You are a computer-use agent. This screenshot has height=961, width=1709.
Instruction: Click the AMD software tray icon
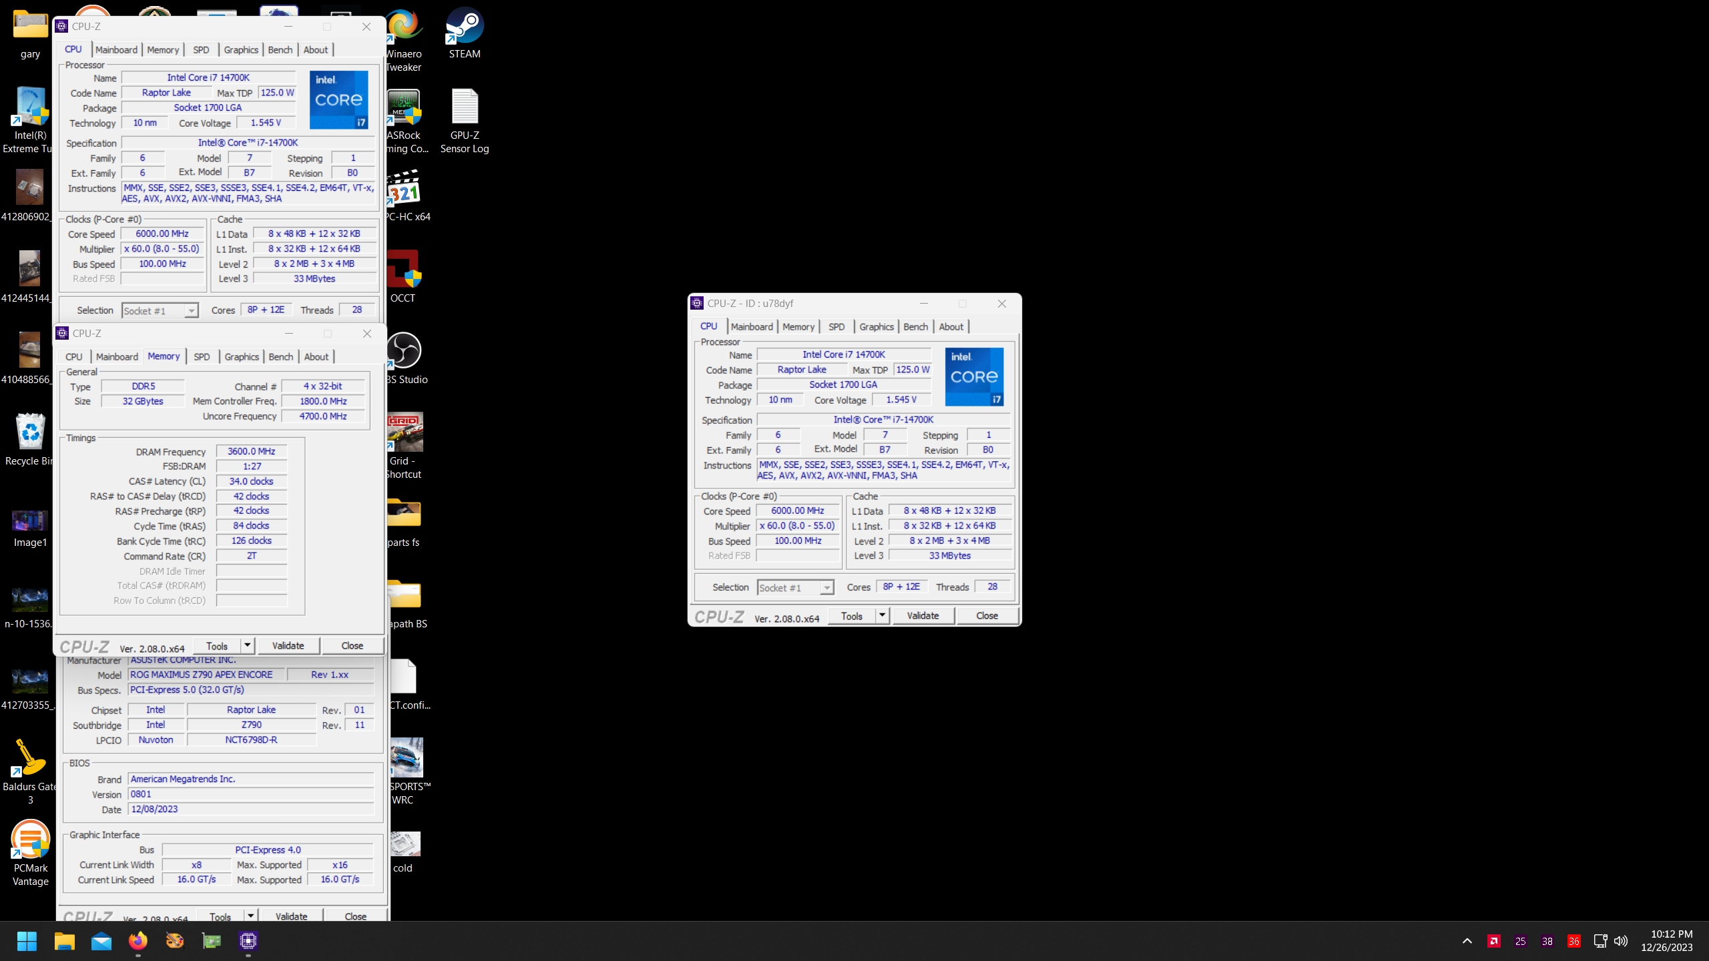coord(1494,941)
